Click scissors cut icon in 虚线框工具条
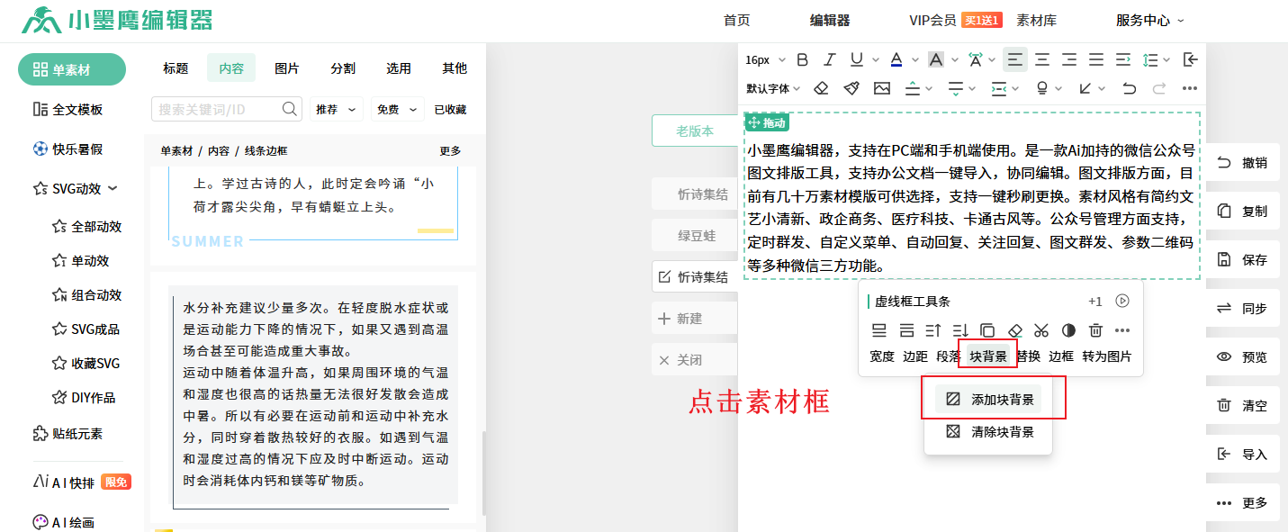The height and width of the screenshot is (532, 1288). click(1041, 330)
